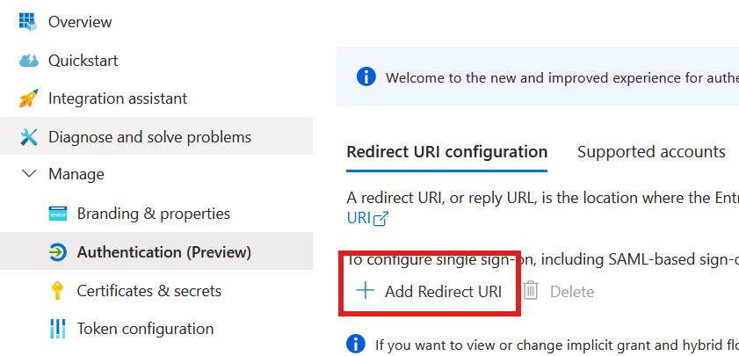Collapse the Manage section chevron
The height and width of the screenshot is (356, 739).
[29, 174]
